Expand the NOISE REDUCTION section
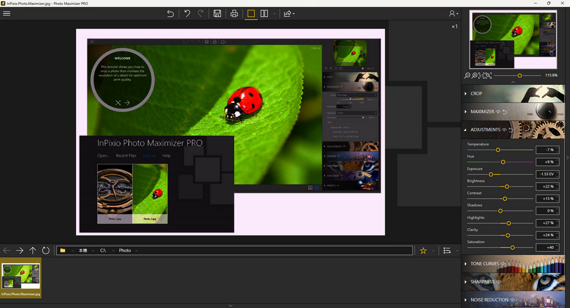 [x=466, y=300]
